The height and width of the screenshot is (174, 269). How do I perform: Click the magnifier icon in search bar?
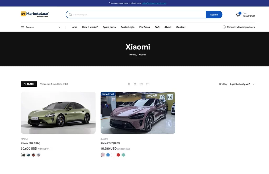click(x=70, y=14)
